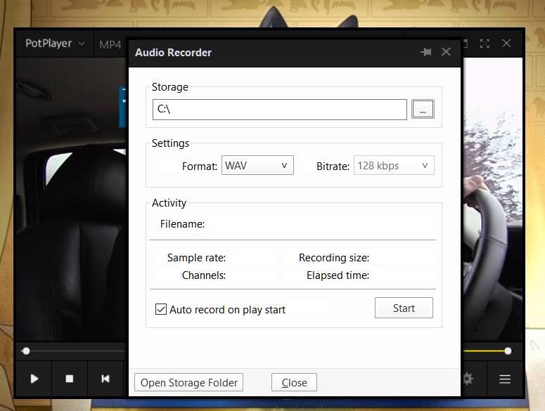The width and height of the screenshot is (545, 411).
Task: Pin the Audio Recorder dialog
Action: (426, 52)
